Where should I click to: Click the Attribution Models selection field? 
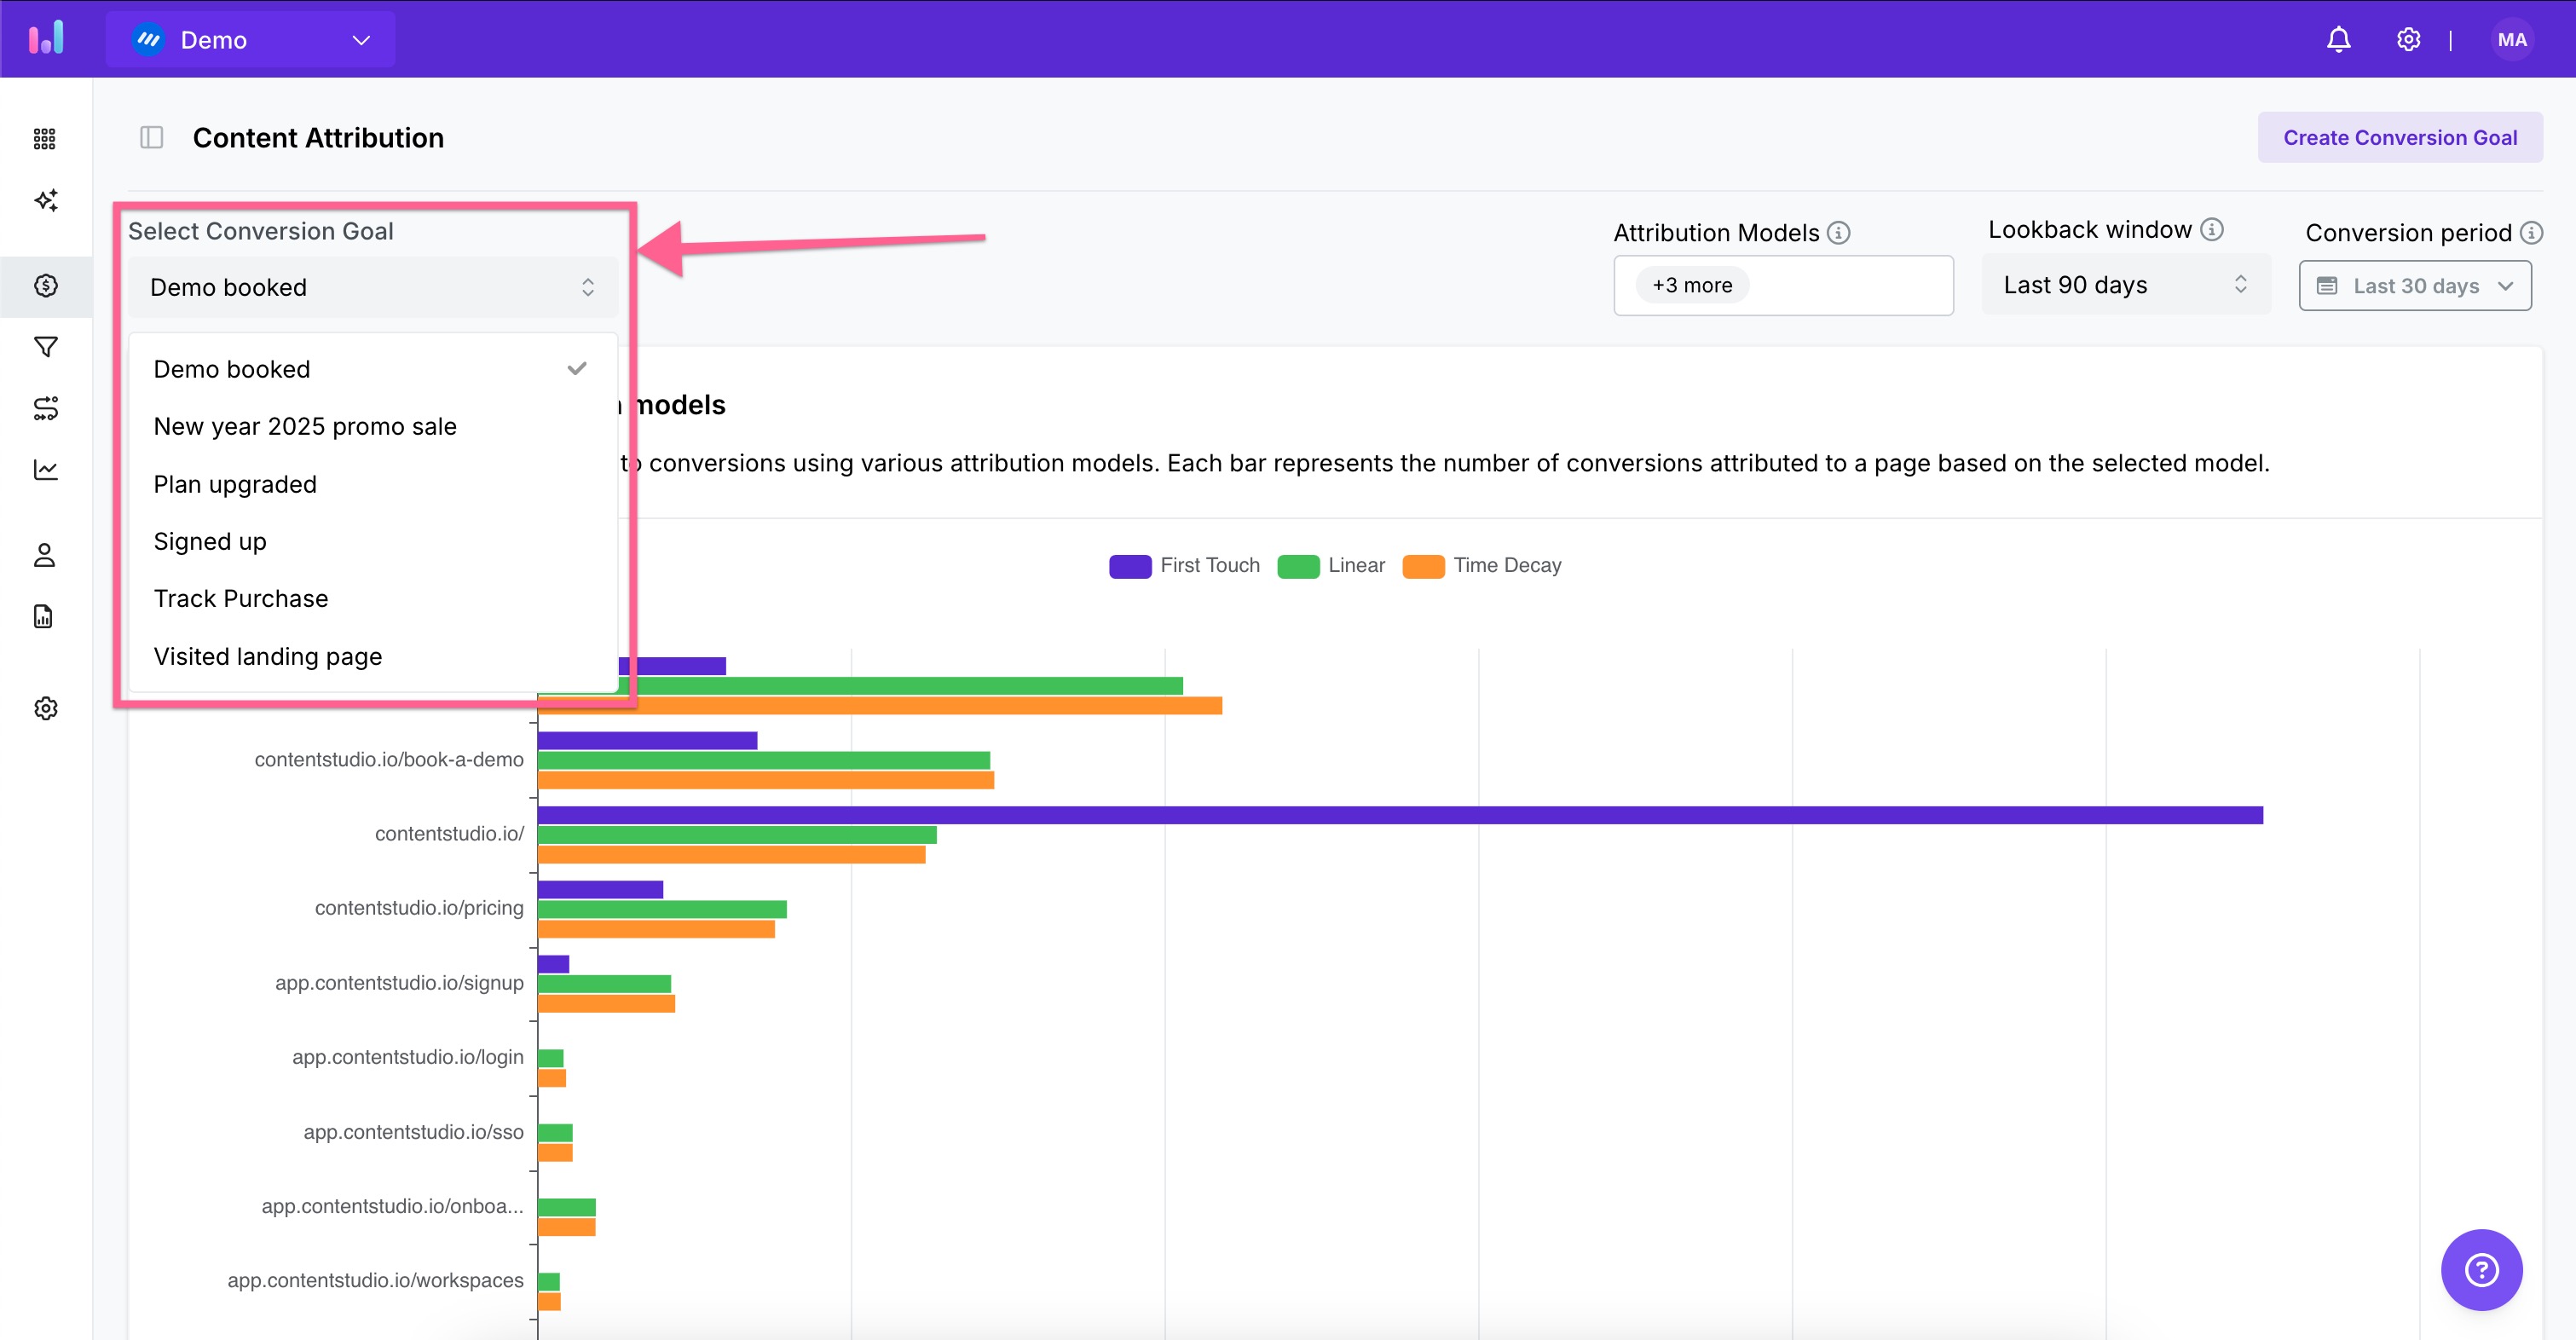coord(1782,286)
